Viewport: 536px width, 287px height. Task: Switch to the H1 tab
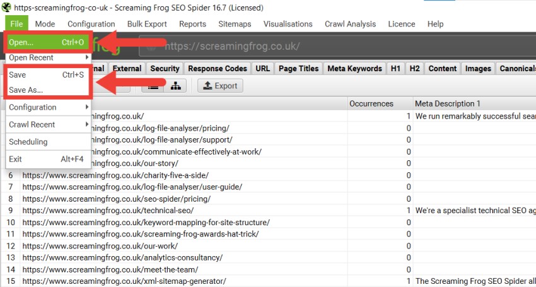(395, 68)
